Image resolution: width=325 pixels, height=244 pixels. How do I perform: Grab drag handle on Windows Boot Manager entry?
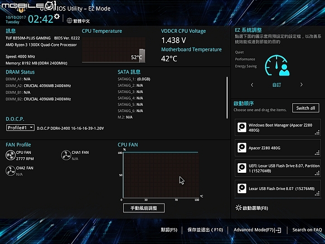[317, 133]
